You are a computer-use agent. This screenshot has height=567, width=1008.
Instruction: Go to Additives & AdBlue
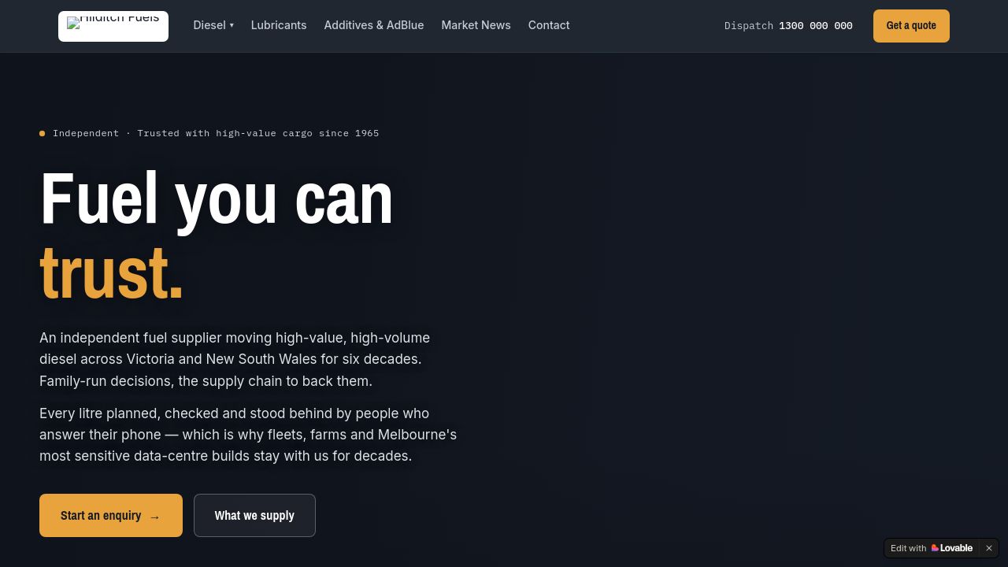pos(374,25)
